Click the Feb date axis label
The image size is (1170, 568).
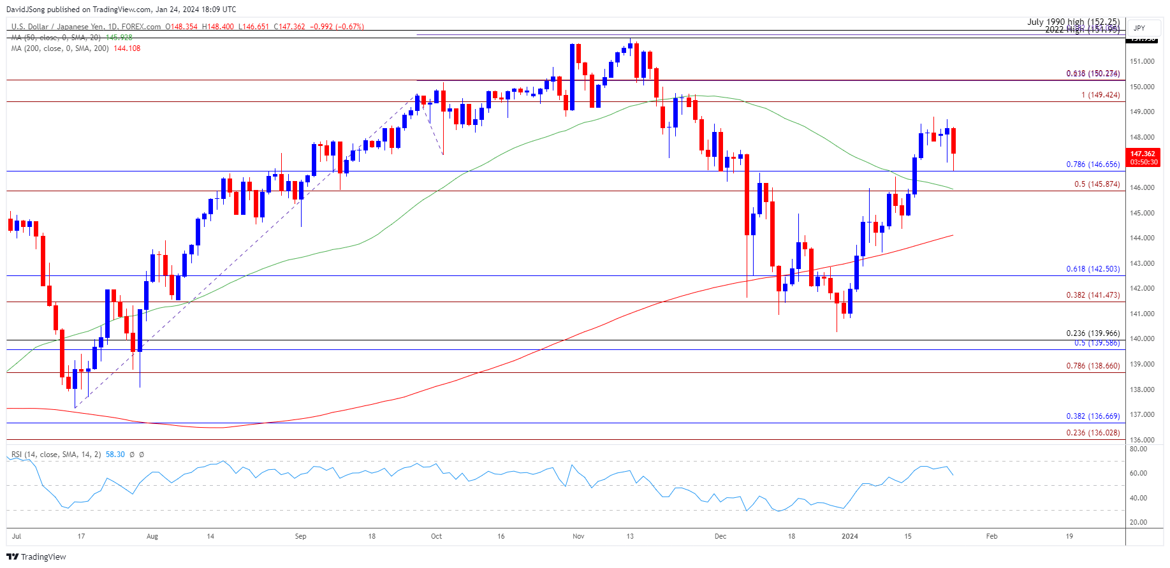(x=991, y=536)
